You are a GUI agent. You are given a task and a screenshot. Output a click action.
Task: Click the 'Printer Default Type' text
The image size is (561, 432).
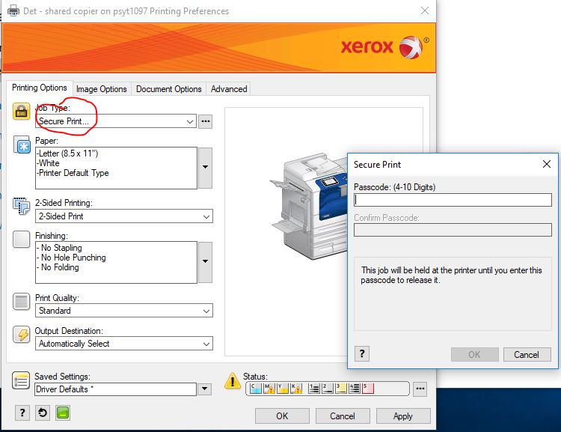point(74,173)
